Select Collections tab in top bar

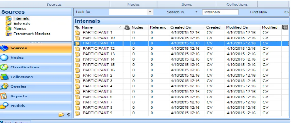pos(237,4)
